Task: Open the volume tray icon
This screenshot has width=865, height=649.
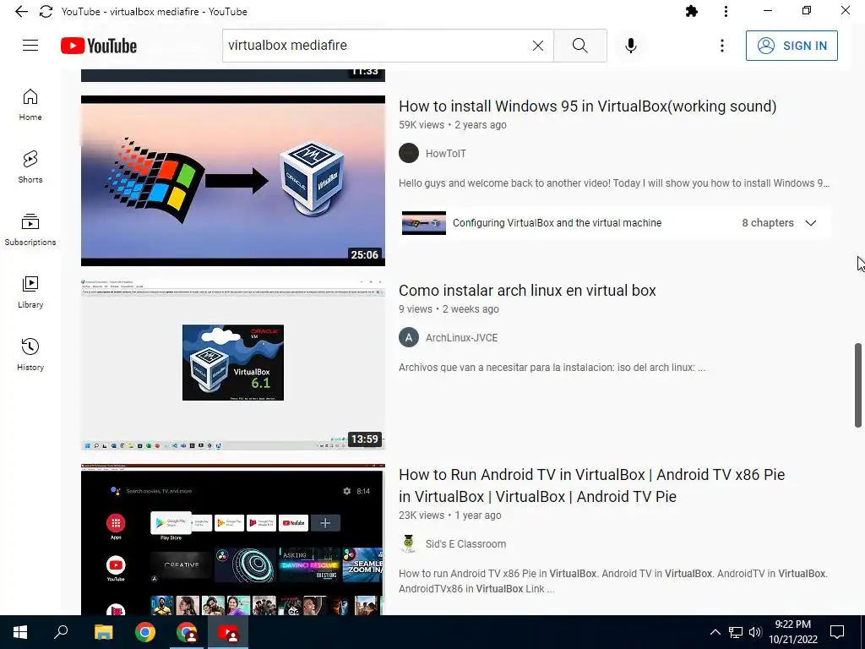Action: point(755,632)
